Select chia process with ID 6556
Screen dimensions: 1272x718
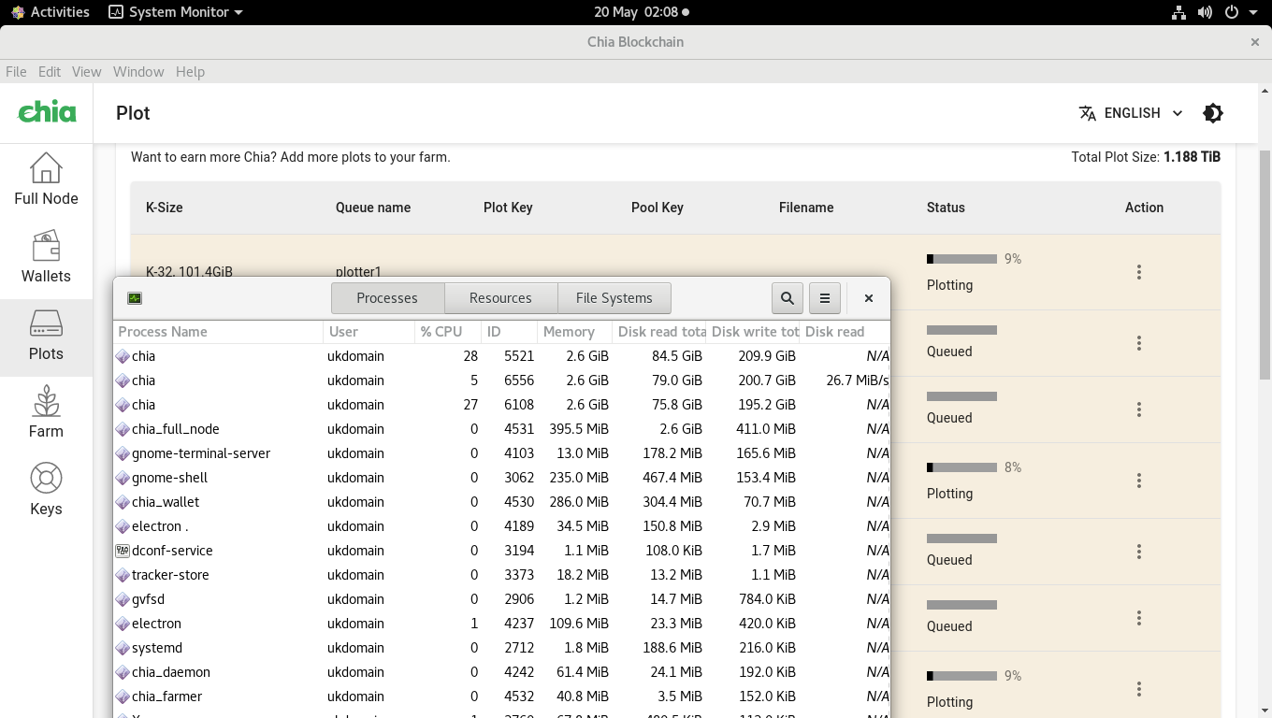[502, 381]
